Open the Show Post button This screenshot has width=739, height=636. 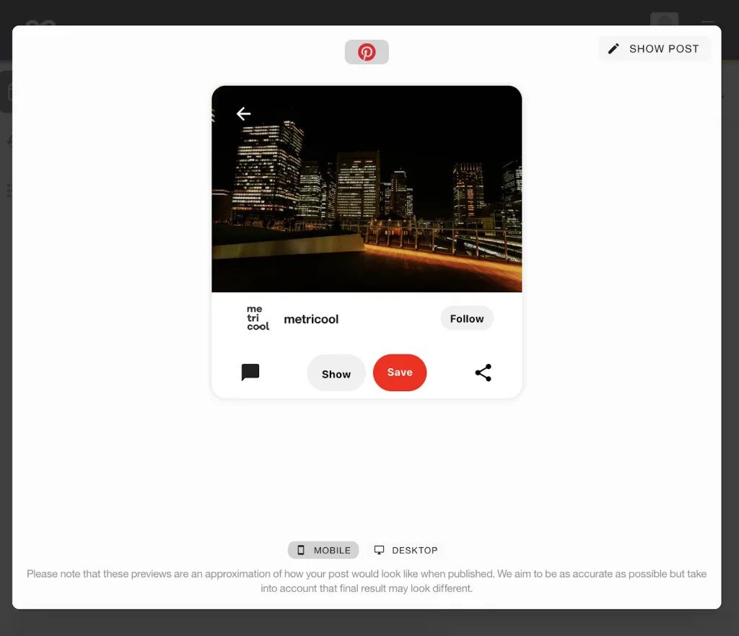[x=654, y=48]
